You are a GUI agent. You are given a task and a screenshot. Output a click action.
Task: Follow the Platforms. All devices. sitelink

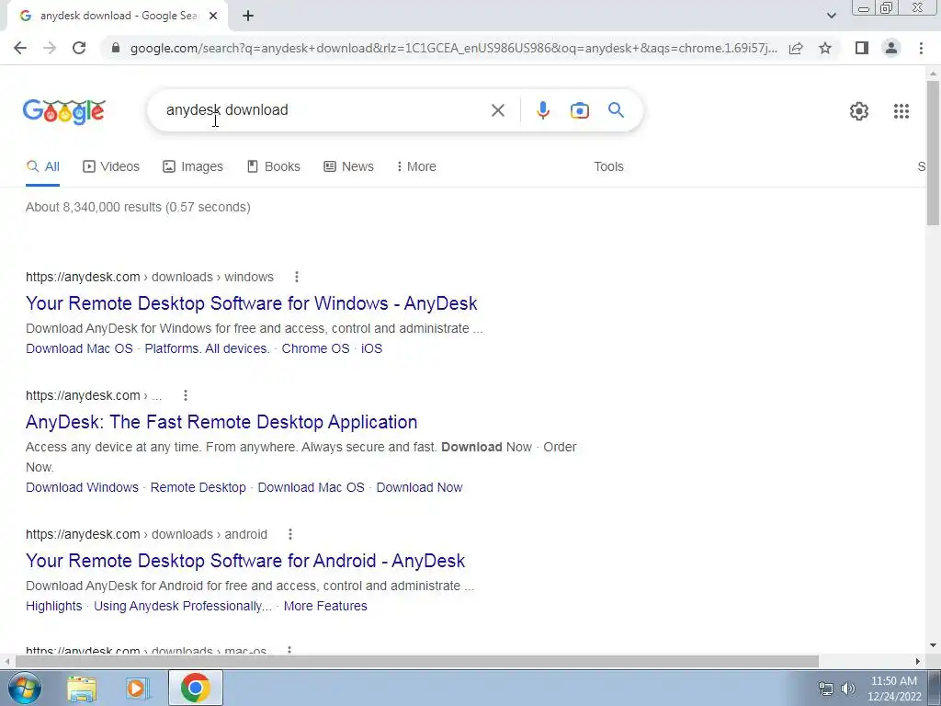tap(207, 348)
